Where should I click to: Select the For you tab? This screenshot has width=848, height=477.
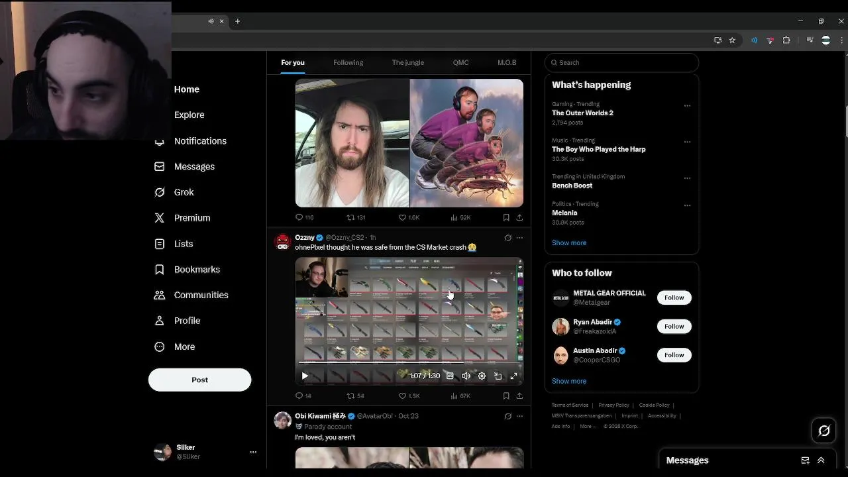coord(293,62)
